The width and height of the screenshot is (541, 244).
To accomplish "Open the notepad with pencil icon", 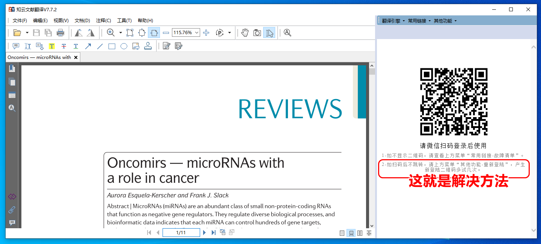I will click(166, 46).
